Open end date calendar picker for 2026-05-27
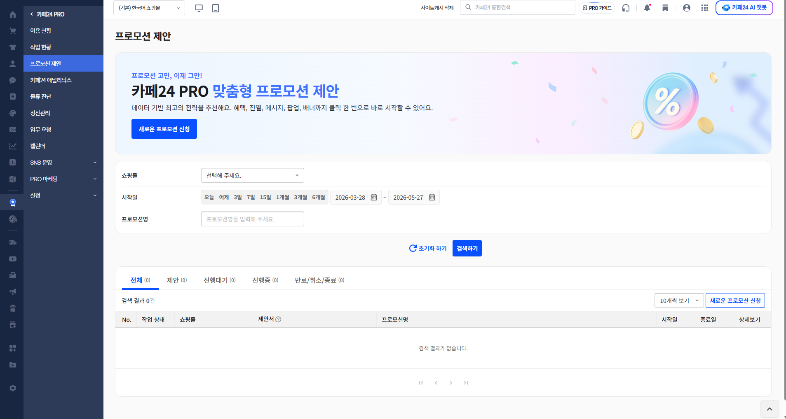 tap(432, 197)
